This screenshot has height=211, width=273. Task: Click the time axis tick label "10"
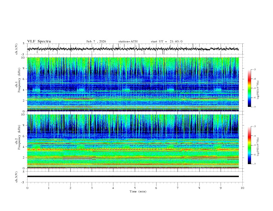coord(242,188)
